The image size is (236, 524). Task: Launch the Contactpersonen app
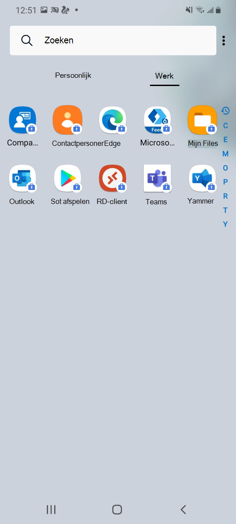67,120
